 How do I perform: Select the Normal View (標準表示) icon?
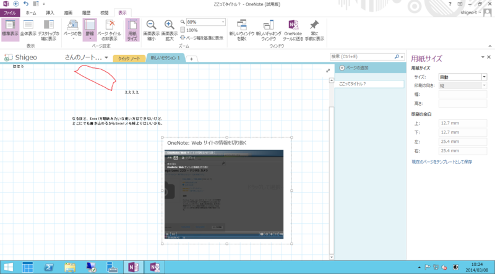click(10, 30)
